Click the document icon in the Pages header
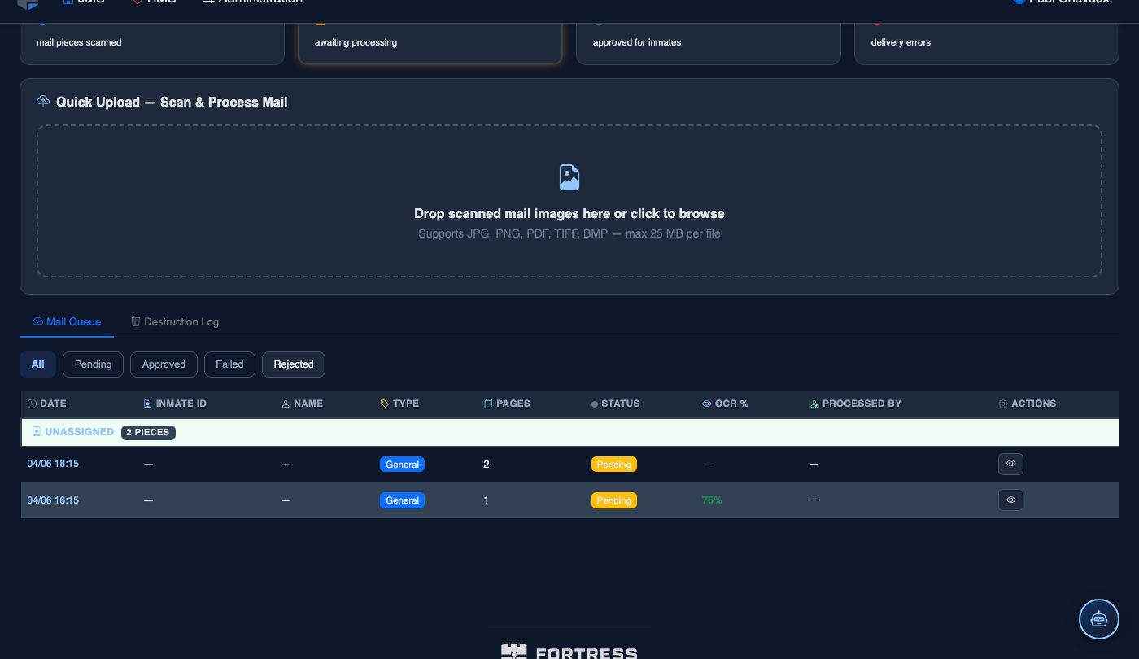Image resolution: width=1139 pixels, height=659 pixels. click(488, 404)
